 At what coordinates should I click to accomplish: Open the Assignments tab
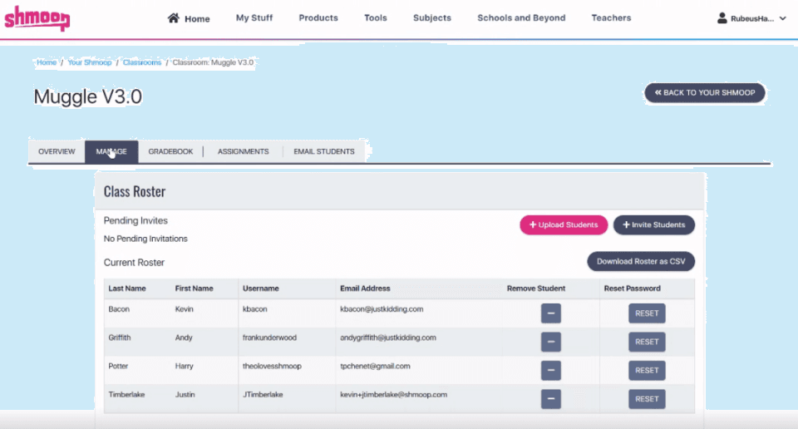[244, 151]
